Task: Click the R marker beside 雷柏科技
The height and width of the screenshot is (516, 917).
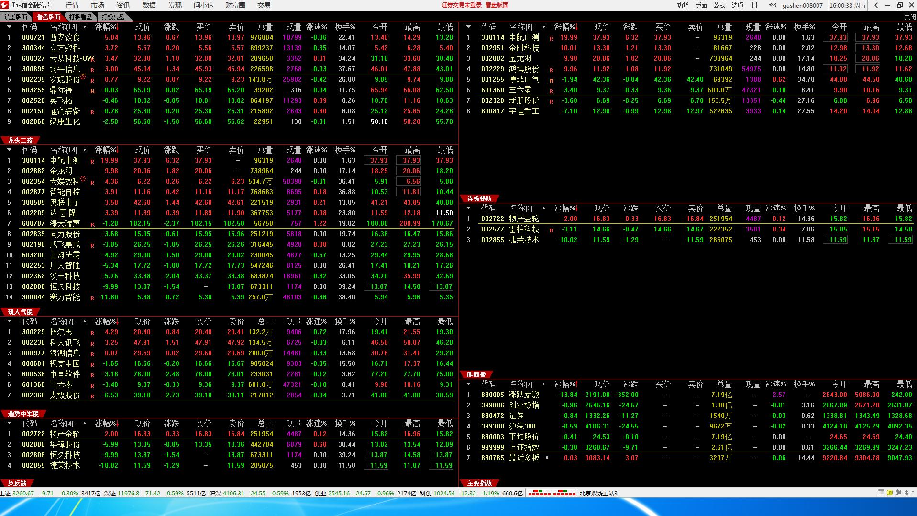Action: (552, 231)
